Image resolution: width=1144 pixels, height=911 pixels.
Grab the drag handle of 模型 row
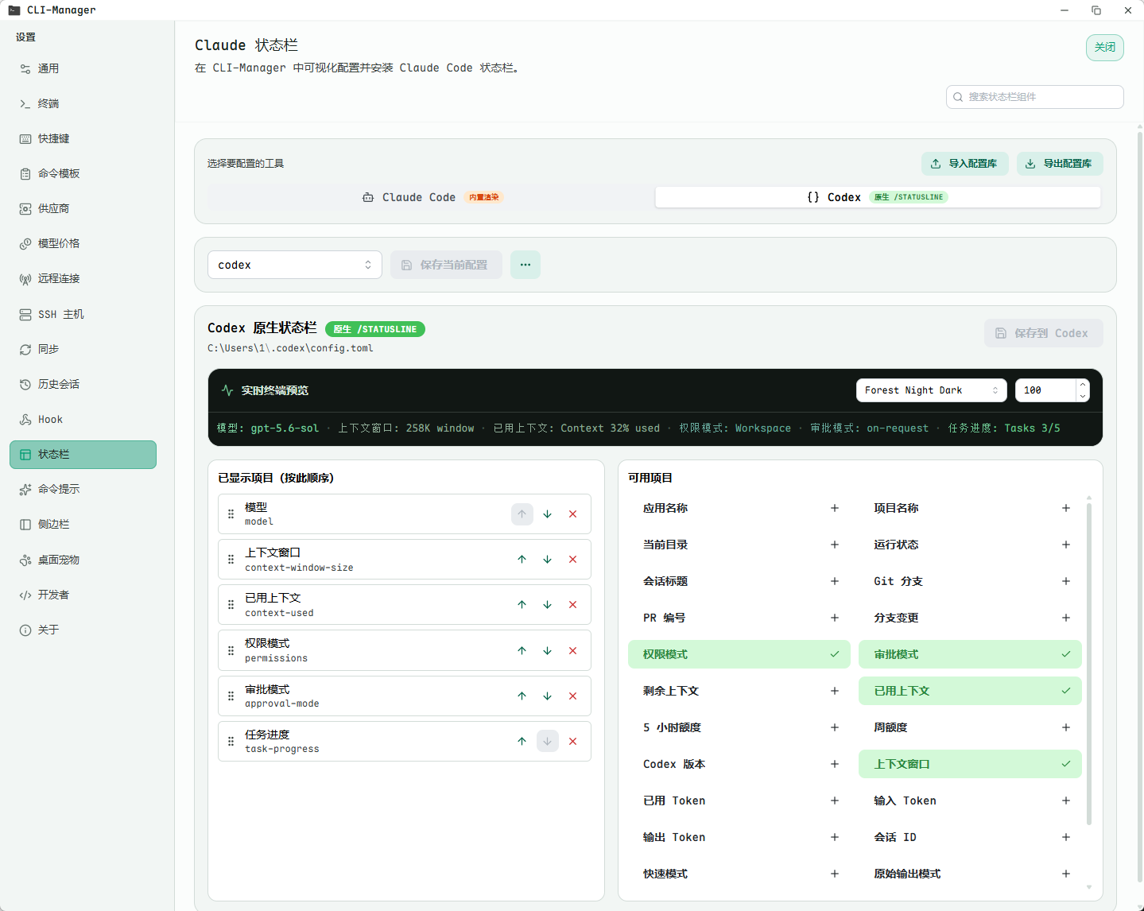231,514
